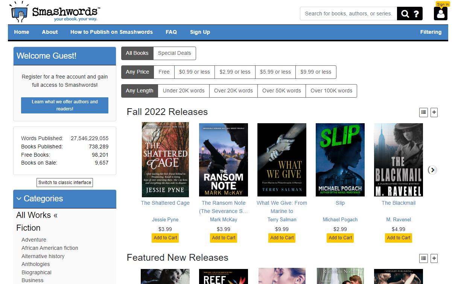Select the All Books filter
This screenshot has height=284, width=461.
[x=137, y=53]
